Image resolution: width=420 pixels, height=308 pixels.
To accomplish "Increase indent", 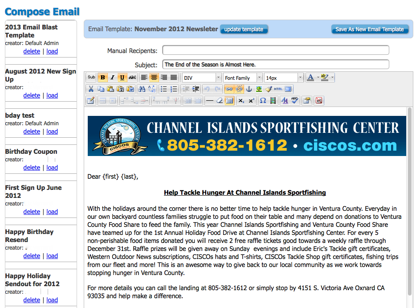I will pos(196,89).
